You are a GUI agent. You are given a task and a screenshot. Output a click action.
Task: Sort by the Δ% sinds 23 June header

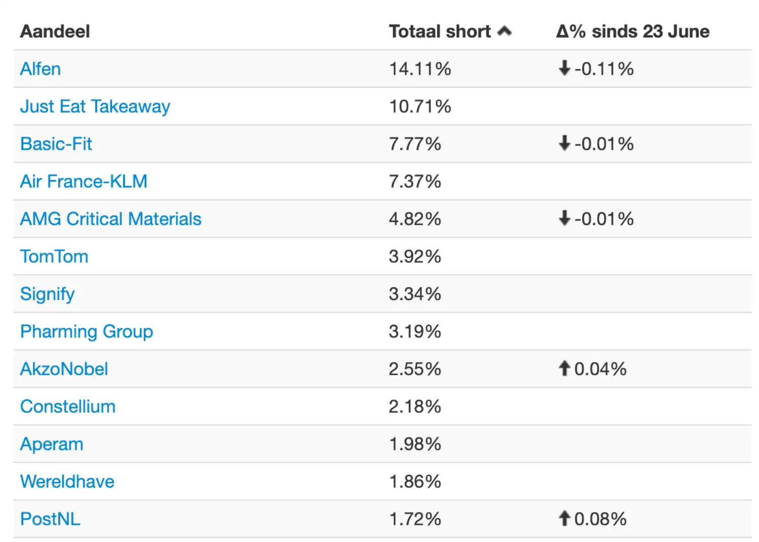coord(633,31)
